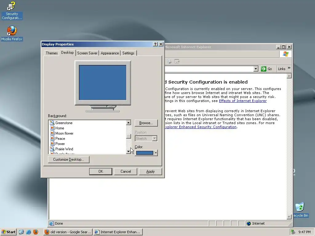This screenshot has height=236, width=315.
Task: Click background list scroll up arrow
Action: click(129, 122)
